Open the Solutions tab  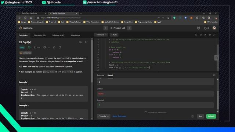pyautogui.click(x=58, y=35)
